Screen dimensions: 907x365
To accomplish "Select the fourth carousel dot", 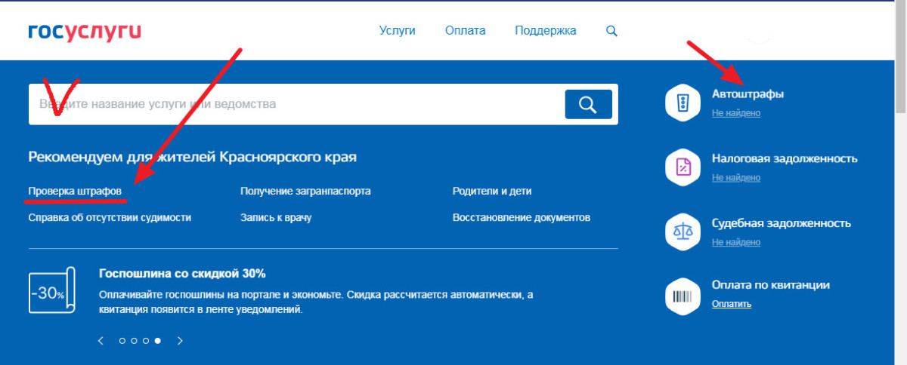I will click(x=157, y=341).
